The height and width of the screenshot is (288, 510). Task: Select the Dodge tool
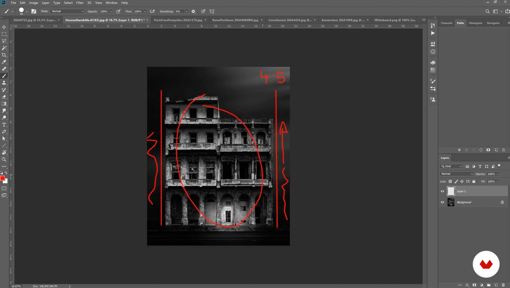click(x=4, y=118)
